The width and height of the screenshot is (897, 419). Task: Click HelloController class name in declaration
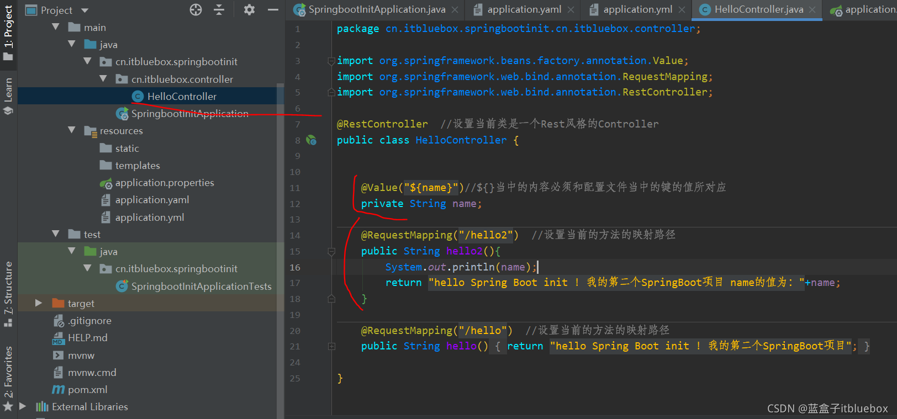(461, 140)
